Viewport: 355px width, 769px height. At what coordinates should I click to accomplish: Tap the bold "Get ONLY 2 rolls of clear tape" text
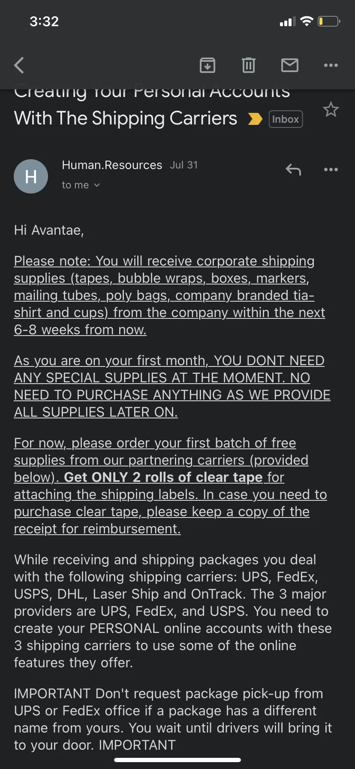(163, 477)
